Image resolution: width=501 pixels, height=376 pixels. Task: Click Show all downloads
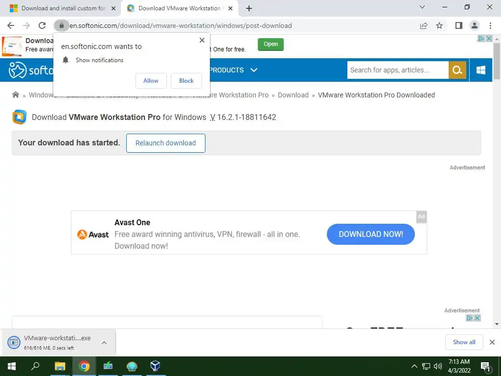point(464,342)
